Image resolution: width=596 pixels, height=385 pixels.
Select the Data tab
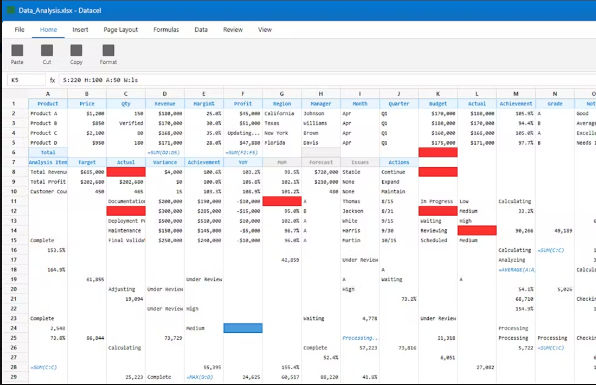coord(201,30)
